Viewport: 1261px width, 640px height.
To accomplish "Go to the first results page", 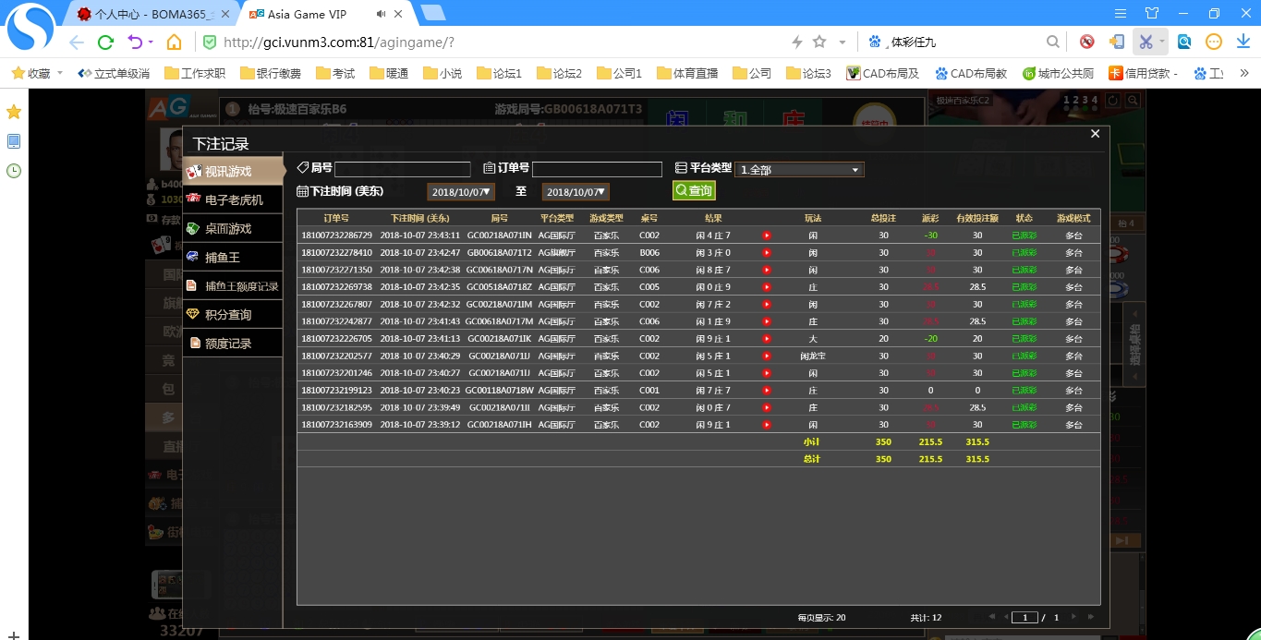I will pyautogui.click(x=991, y=617).
